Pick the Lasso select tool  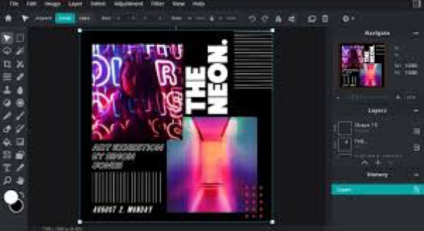(6, 51)
